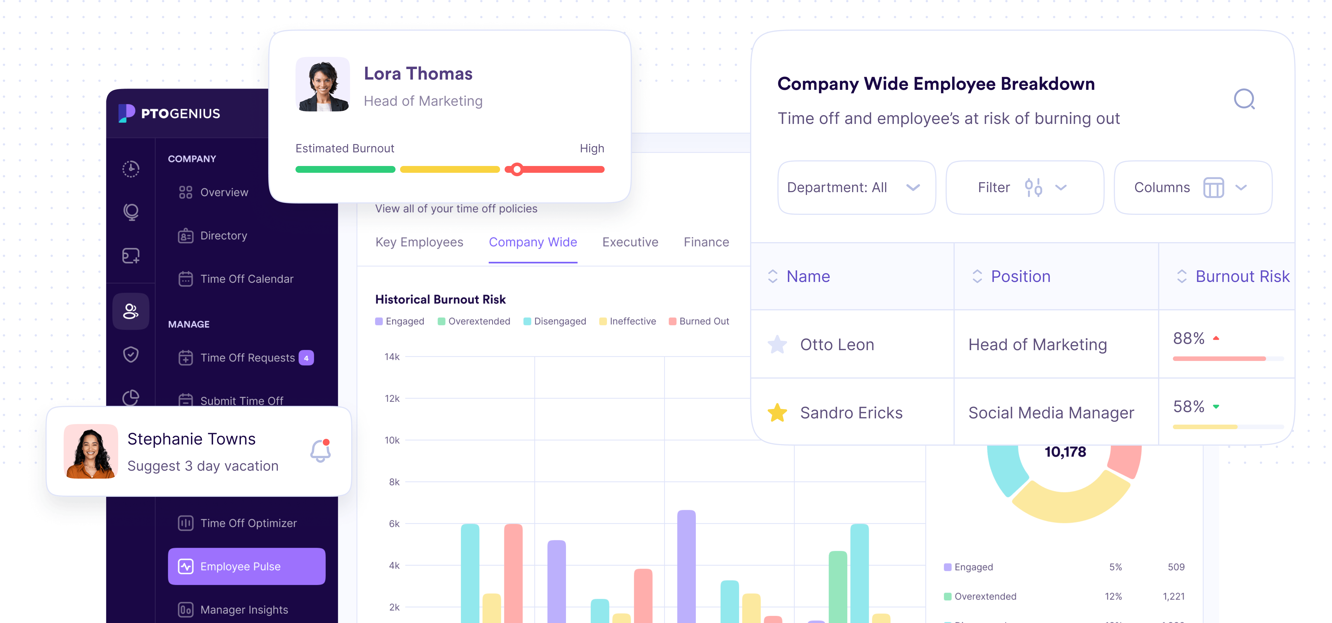The image size is (1332, 623).
Task: Click the Time Off Requests calendar-plus icon
Action: (x=186, y=358)
